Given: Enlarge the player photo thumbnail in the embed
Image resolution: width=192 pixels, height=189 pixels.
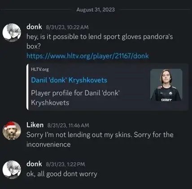Looking at the screenshot, I should [166, 85].
